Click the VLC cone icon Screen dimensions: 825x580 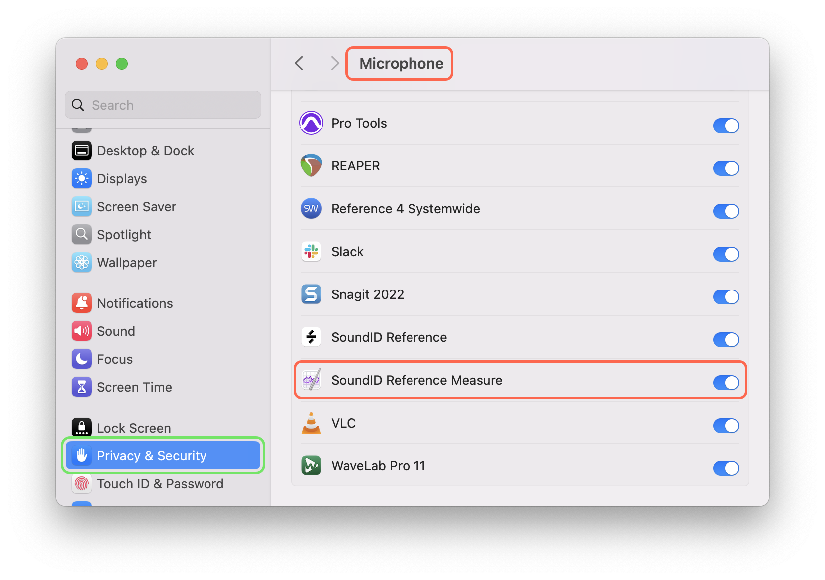point(311,423)
